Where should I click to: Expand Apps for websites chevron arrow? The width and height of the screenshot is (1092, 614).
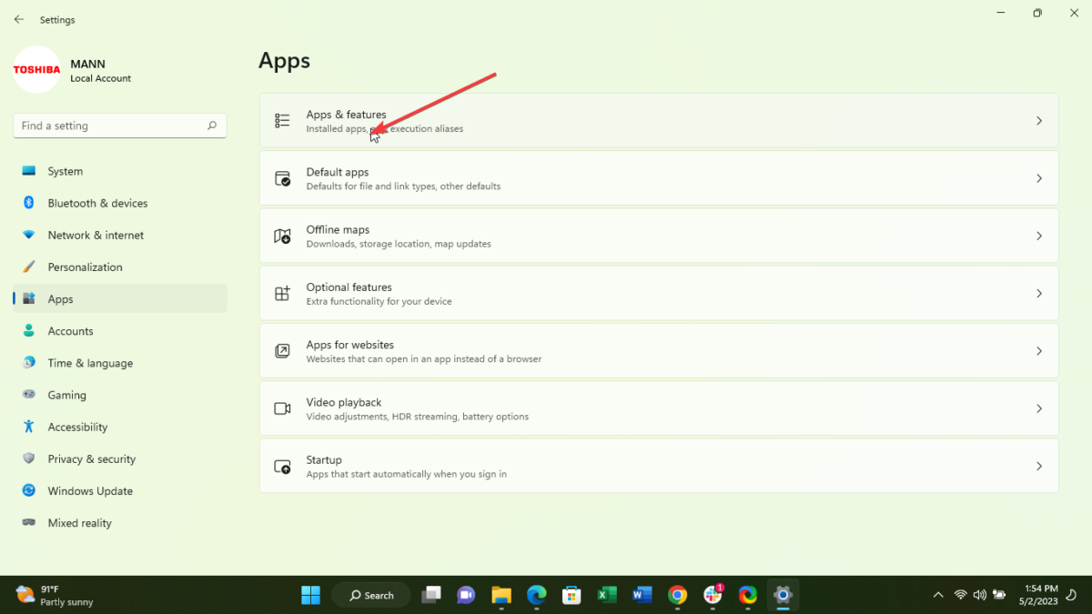[1039, 351]
